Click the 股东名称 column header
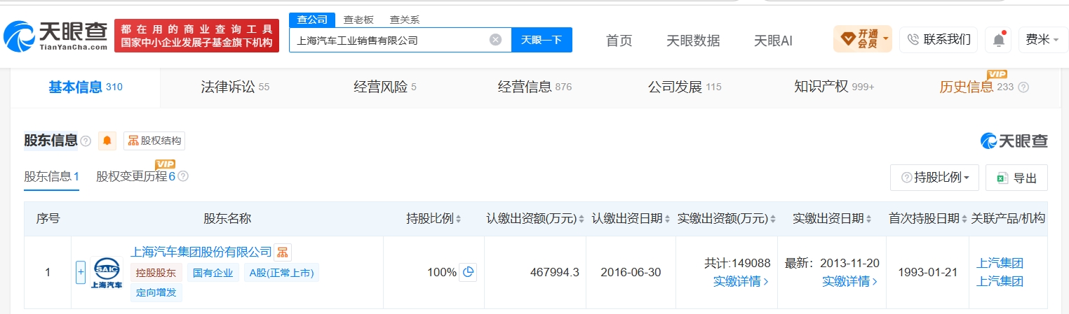1069x314 pixels. 227,218
